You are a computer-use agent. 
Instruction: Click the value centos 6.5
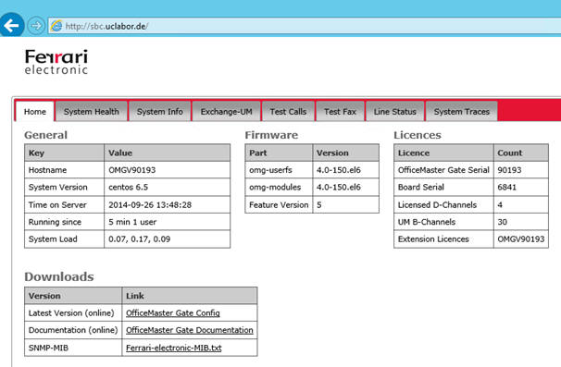pyautogui.click(x=167, y=187)
